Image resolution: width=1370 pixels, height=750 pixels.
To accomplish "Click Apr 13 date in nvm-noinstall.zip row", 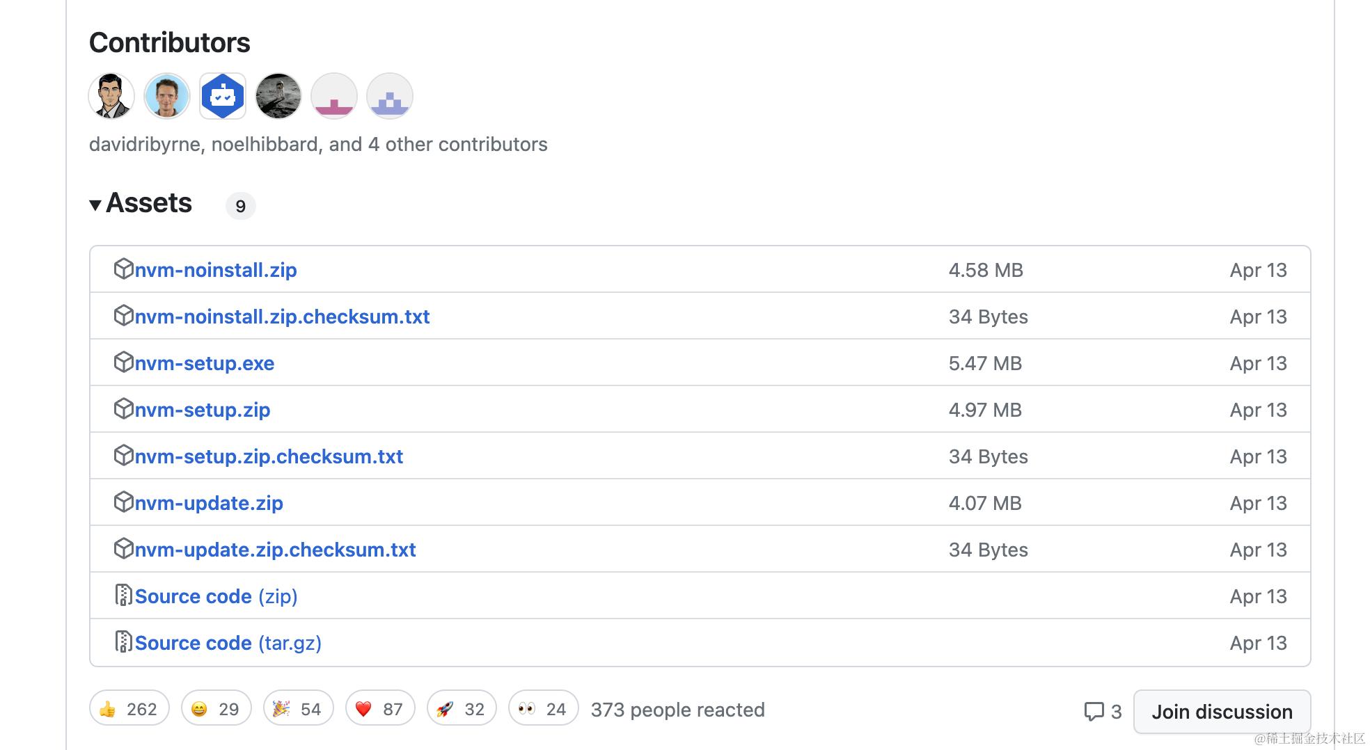I will click(x=1259, y=270).
